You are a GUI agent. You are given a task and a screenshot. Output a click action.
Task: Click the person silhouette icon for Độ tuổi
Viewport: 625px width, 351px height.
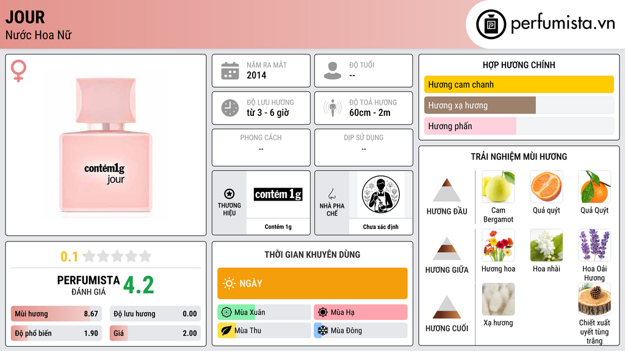tap(333, 71)
